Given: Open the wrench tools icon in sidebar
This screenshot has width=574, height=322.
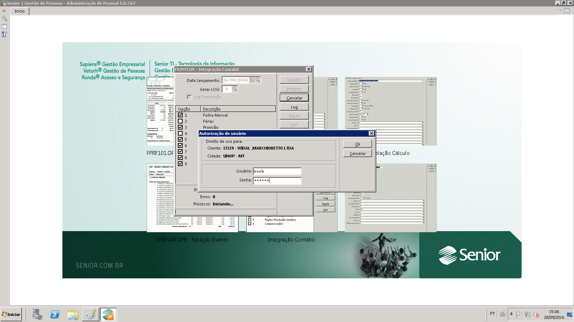Looking at the screenshot, I should click(4, 19).
